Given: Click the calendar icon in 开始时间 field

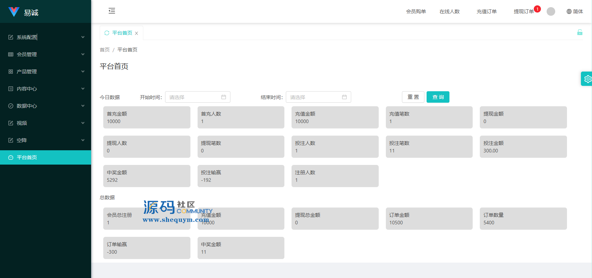Looking at the screenshot, I should (x=224, y=97).
